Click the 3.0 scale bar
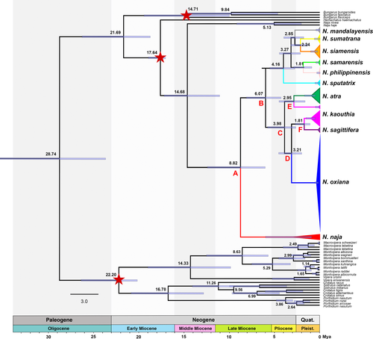Viewport: 373px width, 339px height. click(x=84, y=294)
